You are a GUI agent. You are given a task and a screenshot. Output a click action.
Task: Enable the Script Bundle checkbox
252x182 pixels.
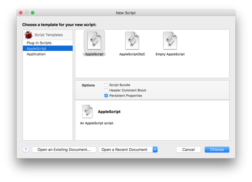click(106, 85)
